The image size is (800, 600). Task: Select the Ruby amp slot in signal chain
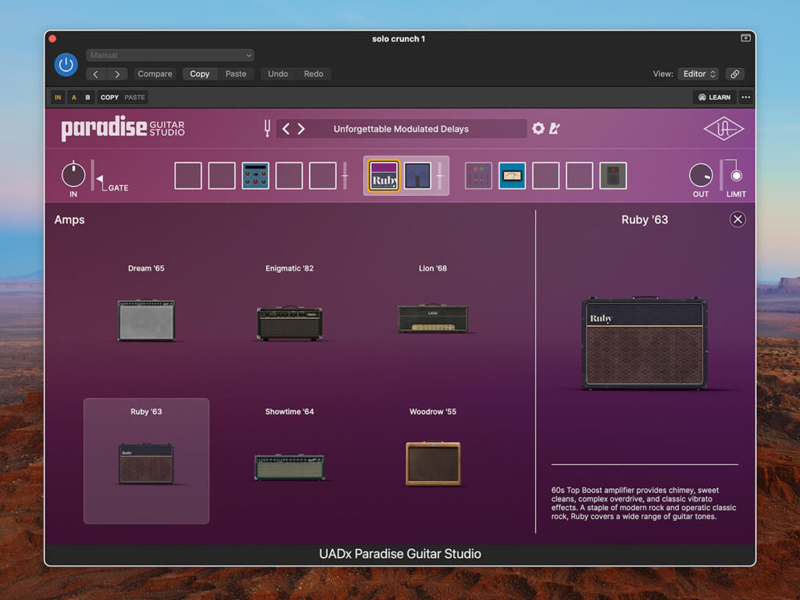[384, 176]
